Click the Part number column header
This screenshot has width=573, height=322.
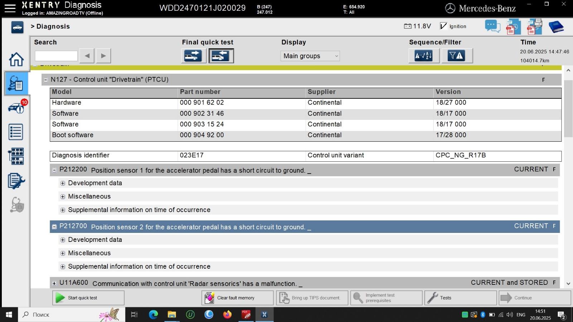point(200,92)
